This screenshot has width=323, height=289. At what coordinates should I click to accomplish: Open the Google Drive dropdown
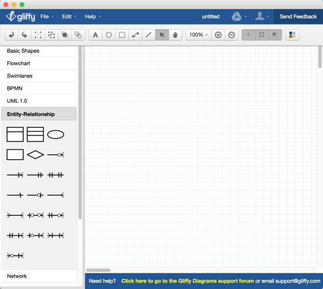click(x=239, y=17)
